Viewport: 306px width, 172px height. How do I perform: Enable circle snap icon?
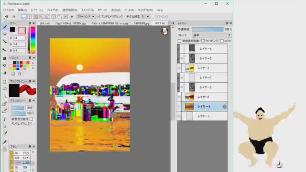pos(54,17)
